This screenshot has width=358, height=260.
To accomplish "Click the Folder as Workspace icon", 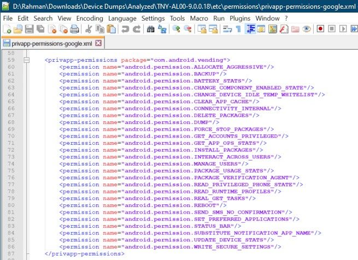I will click(x=295, y=29).
